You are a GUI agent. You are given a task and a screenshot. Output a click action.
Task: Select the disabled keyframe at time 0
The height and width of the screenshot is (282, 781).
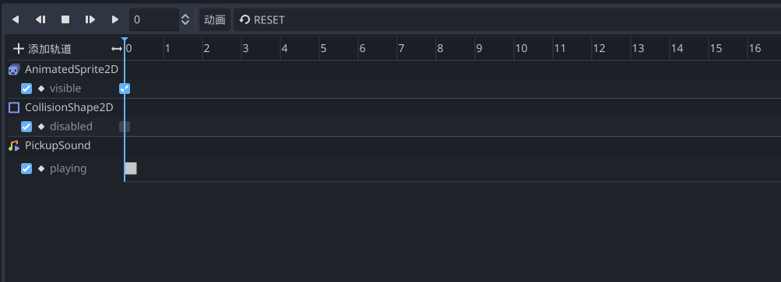(x=125, y=127)
